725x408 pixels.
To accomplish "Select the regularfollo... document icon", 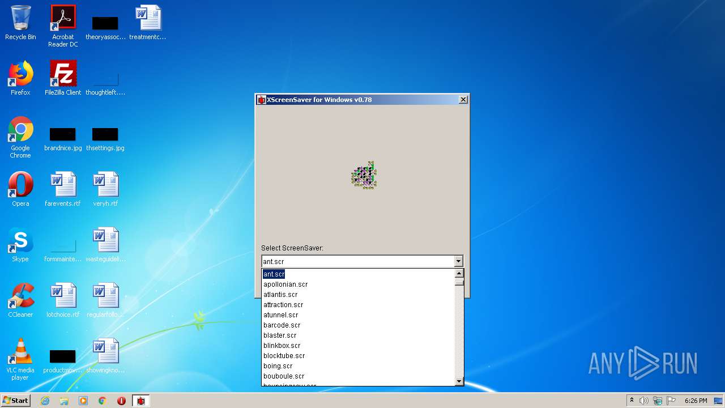I will [x=105, y=300].
